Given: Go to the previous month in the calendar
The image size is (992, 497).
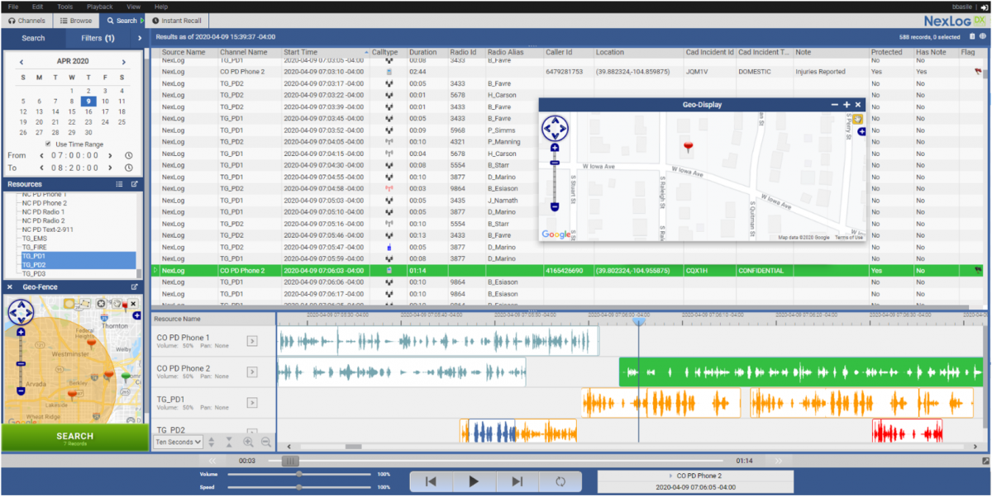Looking at the screenshot, I should (21, 62).
